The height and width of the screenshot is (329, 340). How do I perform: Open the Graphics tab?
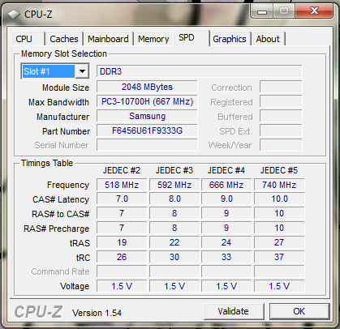(230, 39)
